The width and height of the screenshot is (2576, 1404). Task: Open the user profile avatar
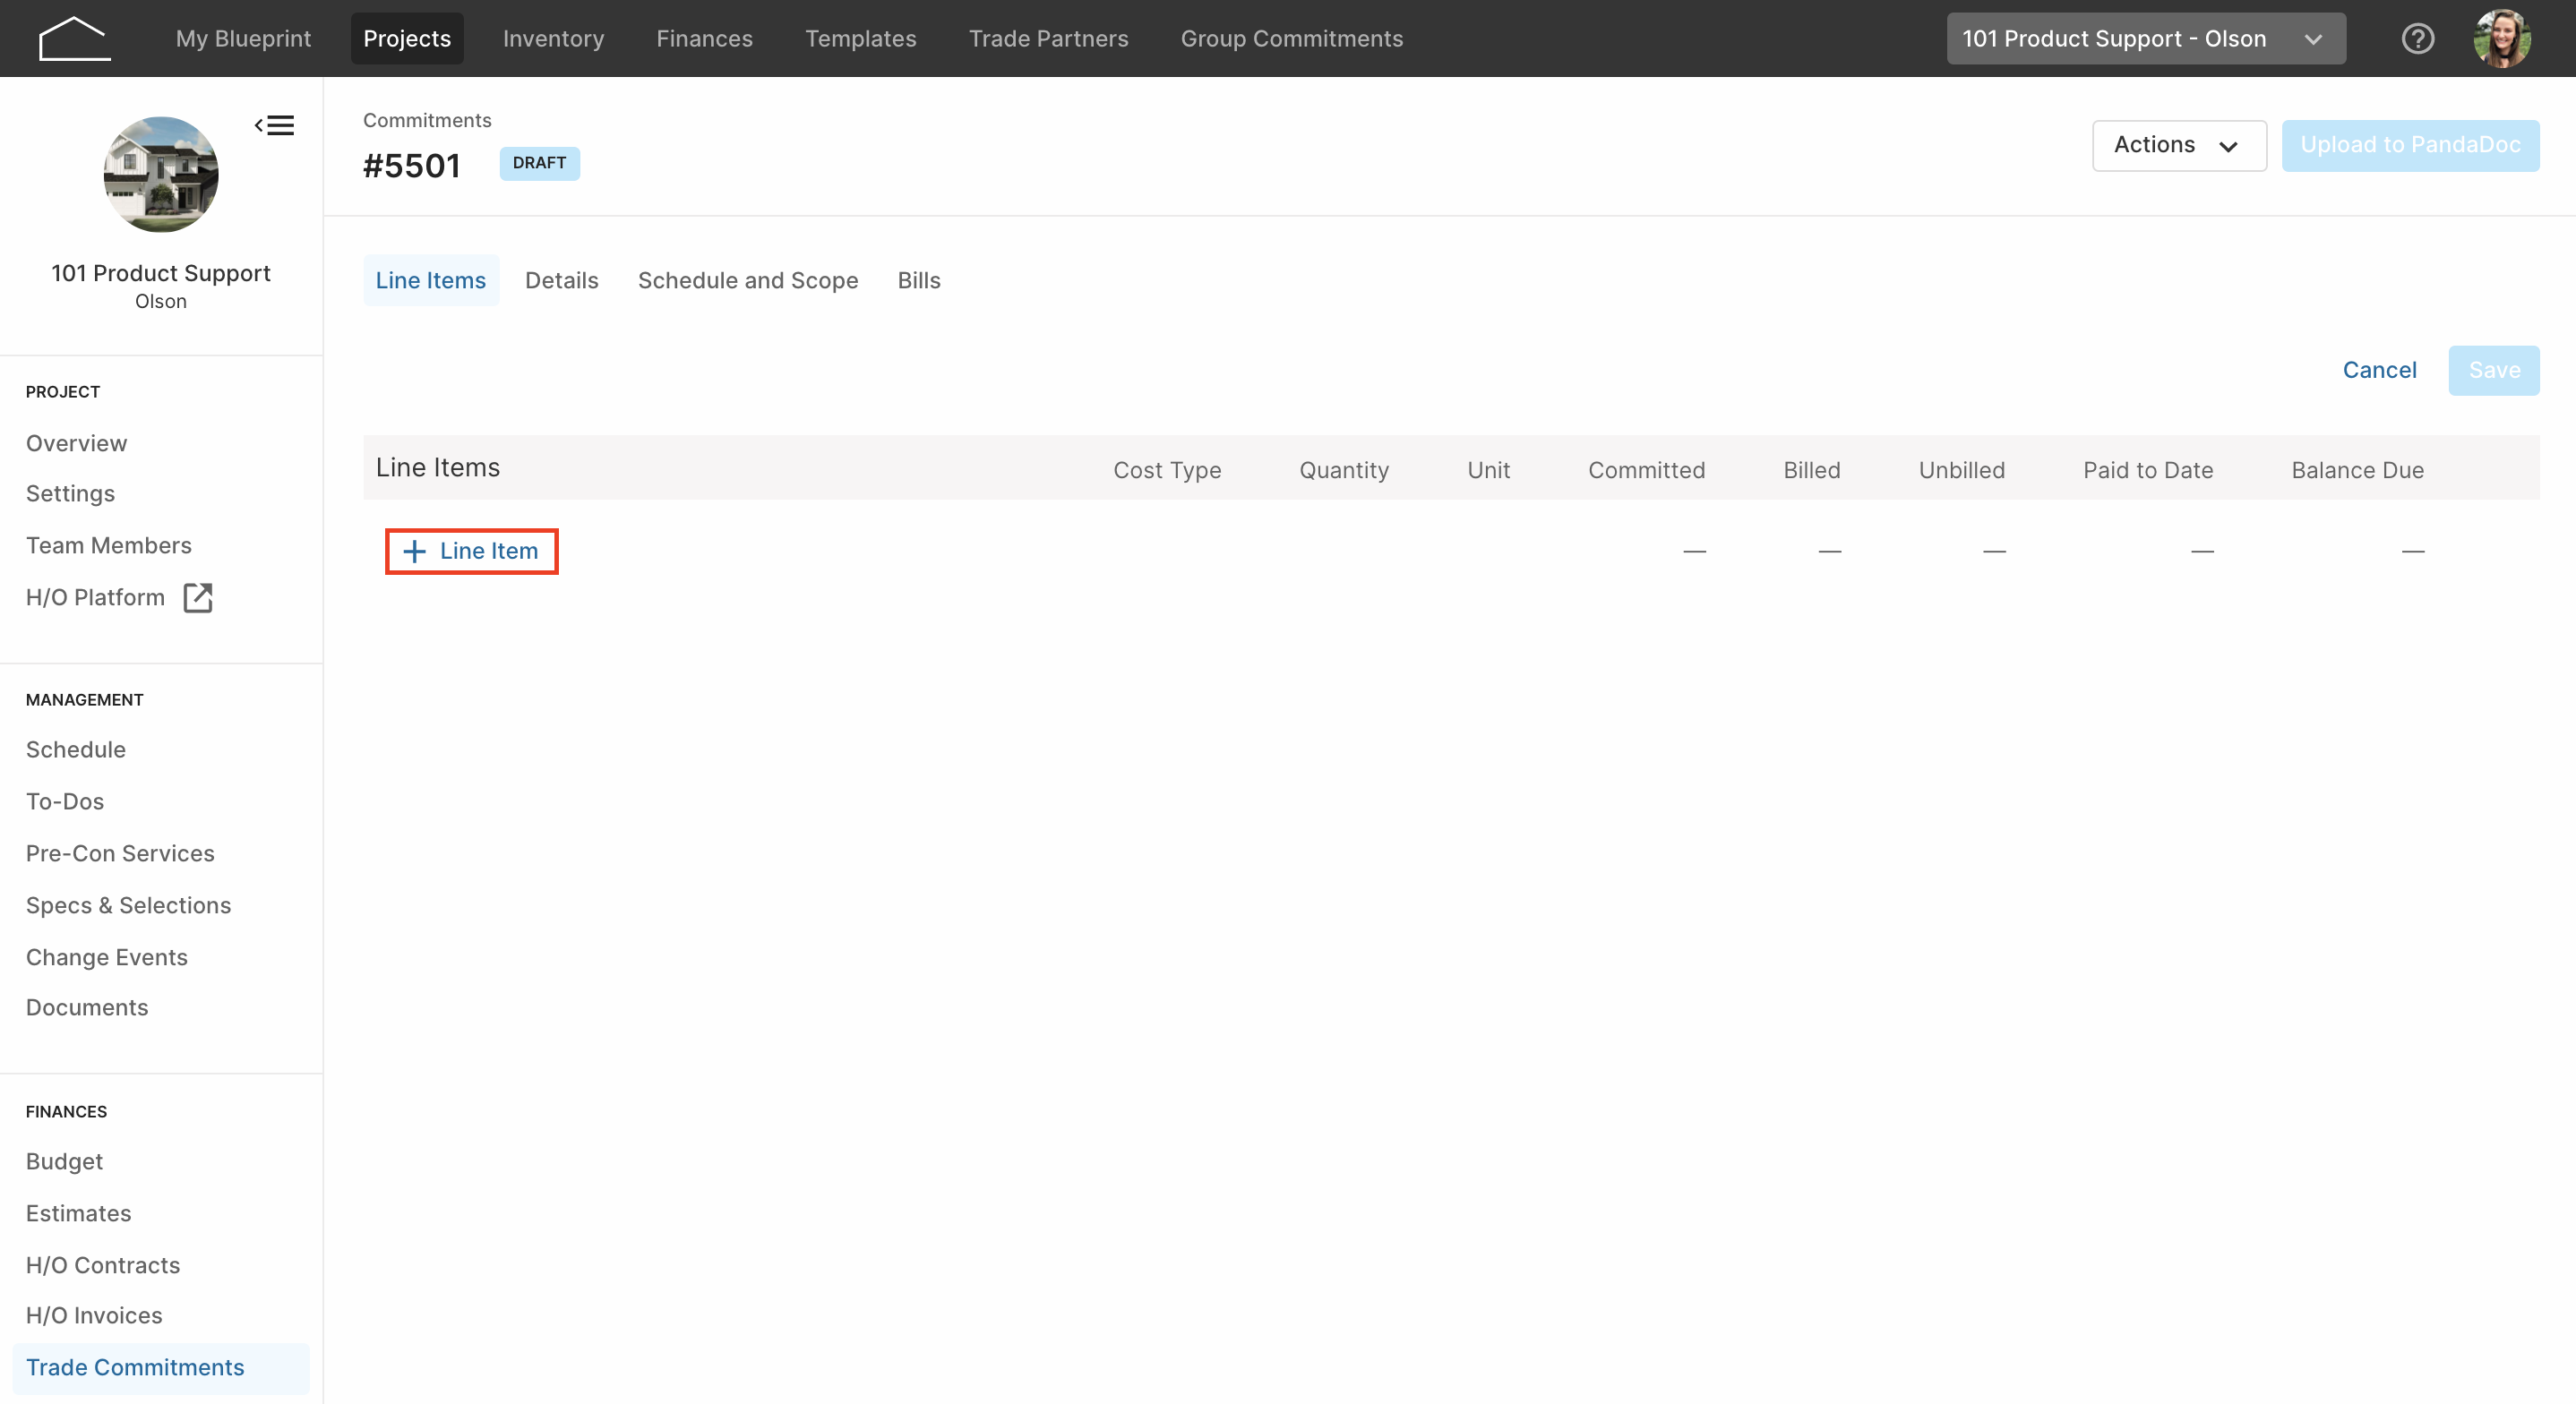[2502, 39]
